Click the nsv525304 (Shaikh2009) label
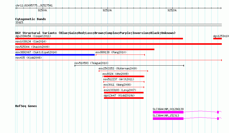This screenshot has height=133, width=229. click(32, 47)
